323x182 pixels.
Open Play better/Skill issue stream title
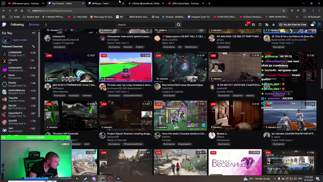[x=182, y=85]
